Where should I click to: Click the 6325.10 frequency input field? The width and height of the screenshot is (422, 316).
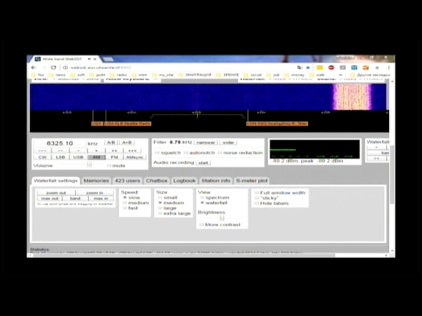pos(60,144)
